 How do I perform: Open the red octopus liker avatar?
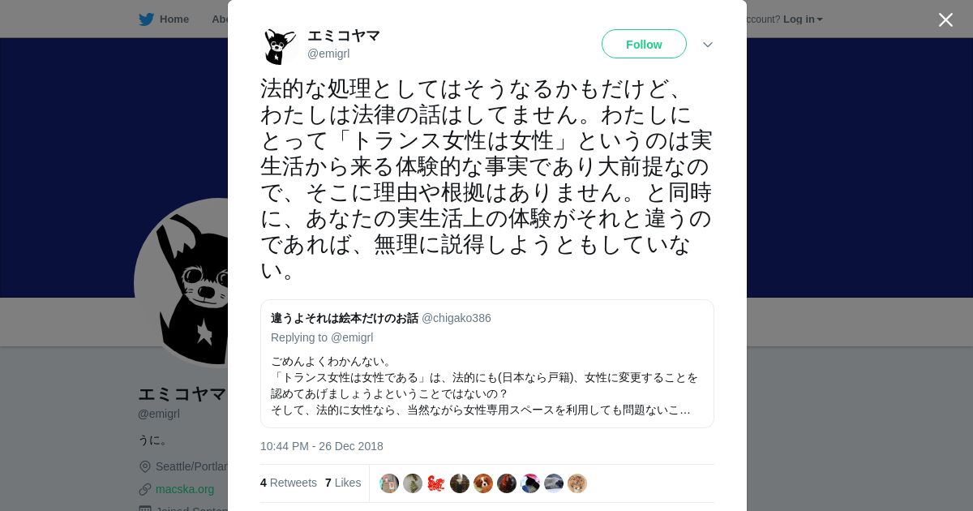pyautogui.click(x=436, y=483)
